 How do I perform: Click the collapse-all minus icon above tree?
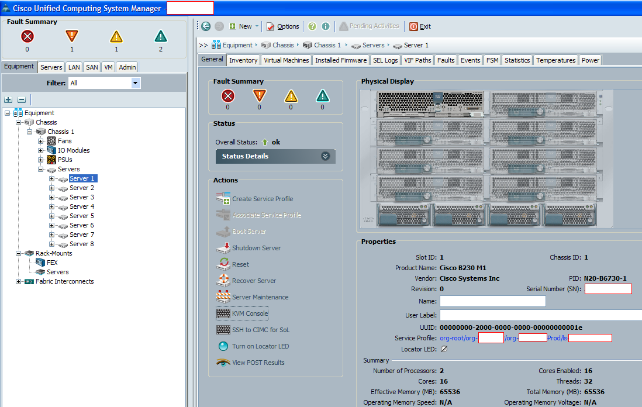(x=21, y=100)
